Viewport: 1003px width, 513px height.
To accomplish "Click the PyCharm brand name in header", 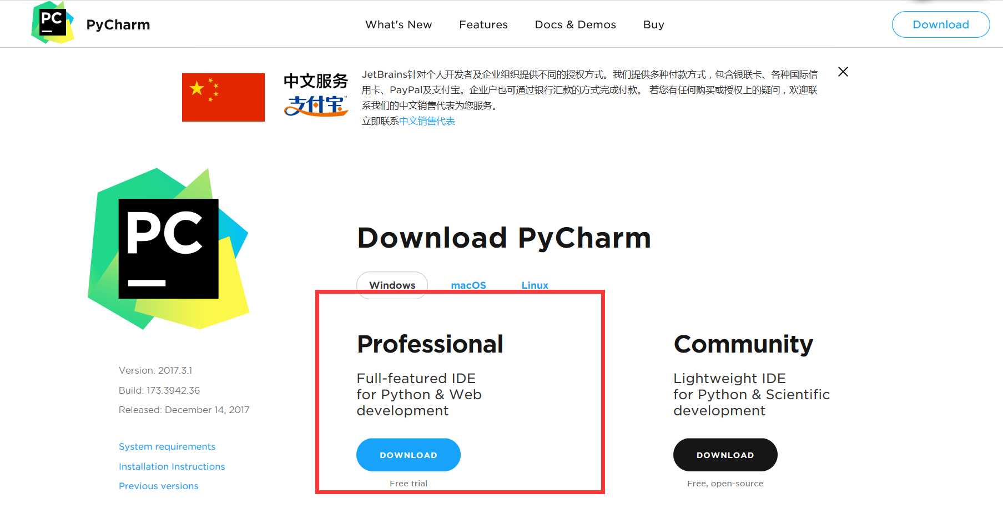I will (x=118, y=25).
